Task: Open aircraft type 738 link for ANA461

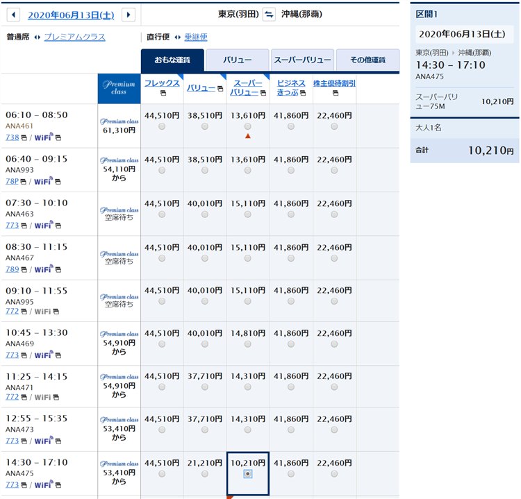Action: click(x=12, y=137)
